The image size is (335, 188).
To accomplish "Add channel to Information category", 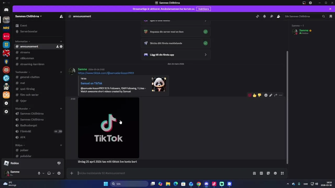I will 61,42.
